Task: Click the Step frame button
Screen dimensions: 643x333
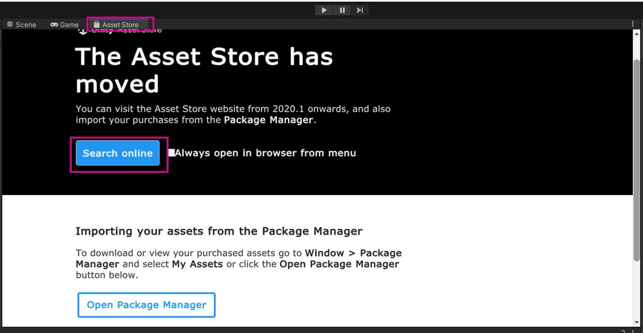Action: pyautogui.click(x=360, y=10)
